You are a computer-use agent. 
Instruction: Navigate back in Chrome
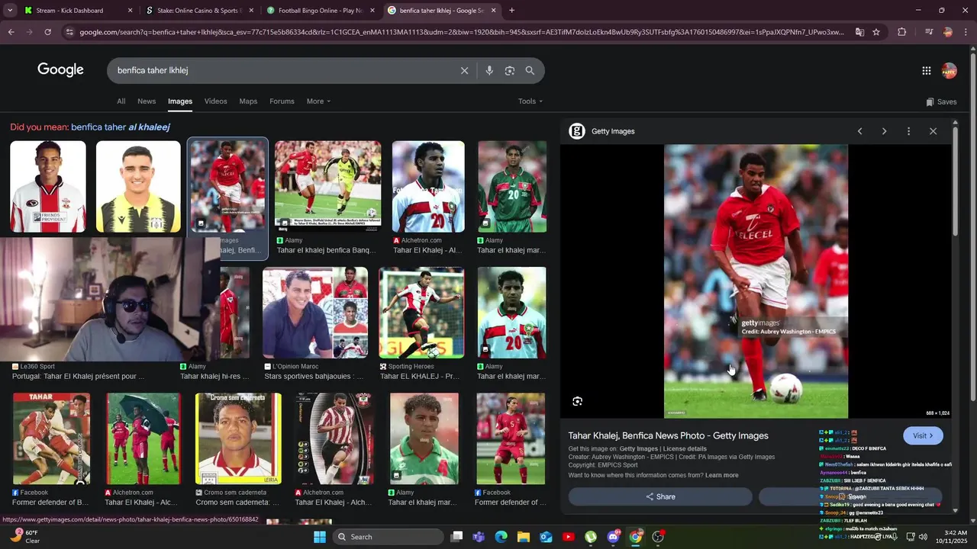(x=11, y=32)
